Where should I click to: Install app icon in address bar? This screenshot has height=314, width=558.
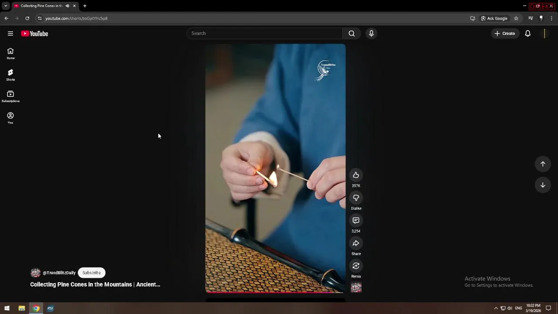473,18
